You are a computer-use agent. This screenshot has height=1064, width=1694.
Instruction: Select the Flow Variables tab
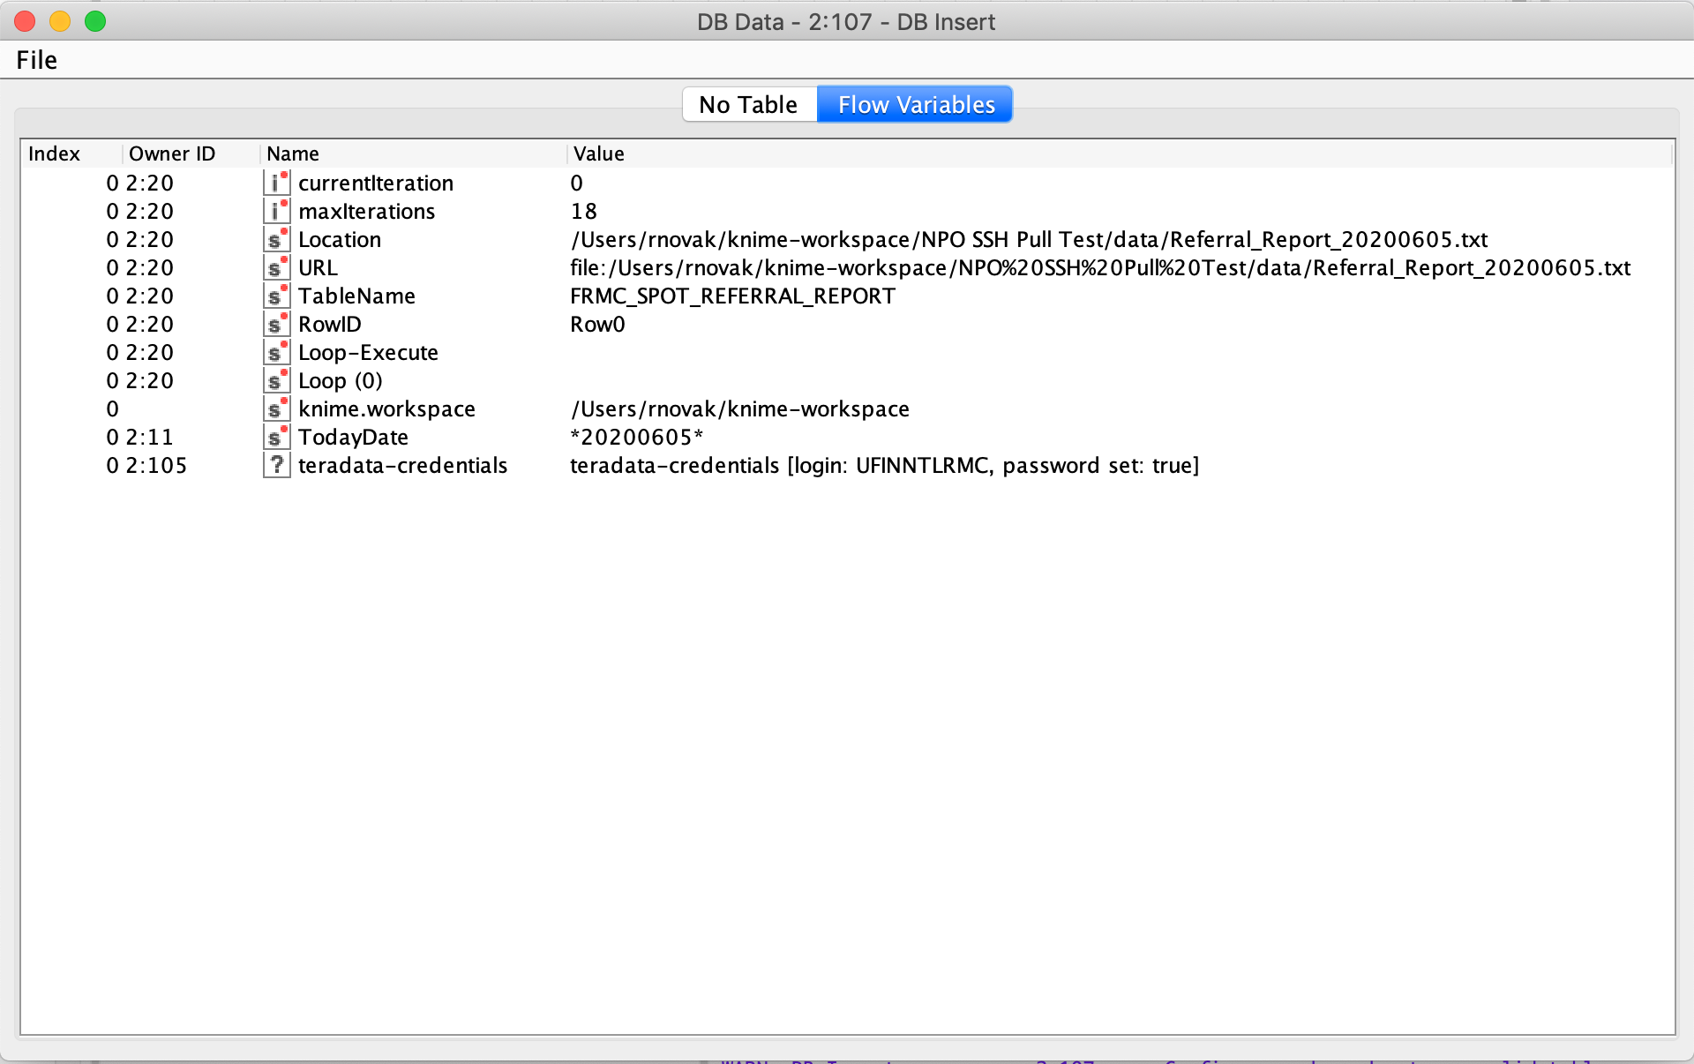point(916,104)
